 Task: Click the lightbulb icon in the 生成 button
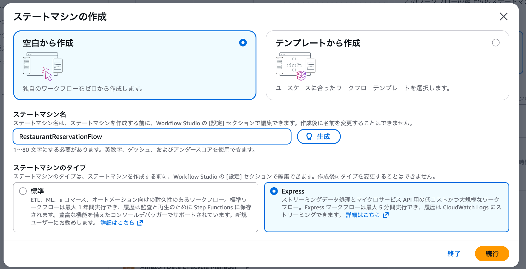click(x=309, y=136)
